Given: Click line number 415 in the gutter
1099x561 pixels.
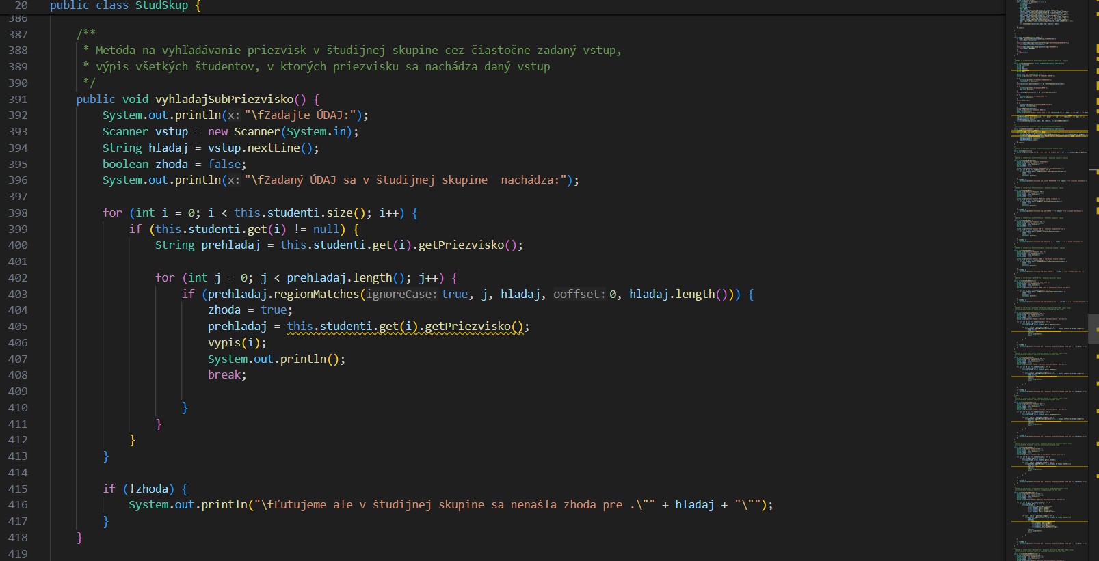Looking at the screenshot, I should (x=18, y=489).
